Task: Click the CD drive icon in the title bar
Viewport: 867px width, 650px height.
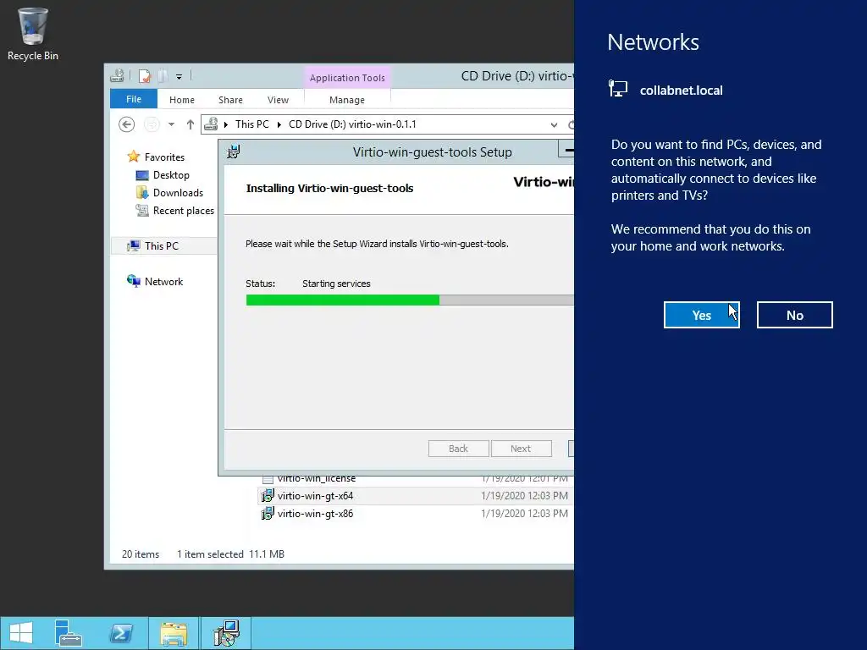Action: click(x=117, y=76)
